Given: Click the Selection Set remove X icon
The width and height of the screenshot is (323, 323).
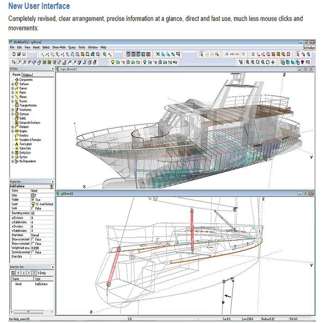Looking at the screenshot, I should click(29, 273).
